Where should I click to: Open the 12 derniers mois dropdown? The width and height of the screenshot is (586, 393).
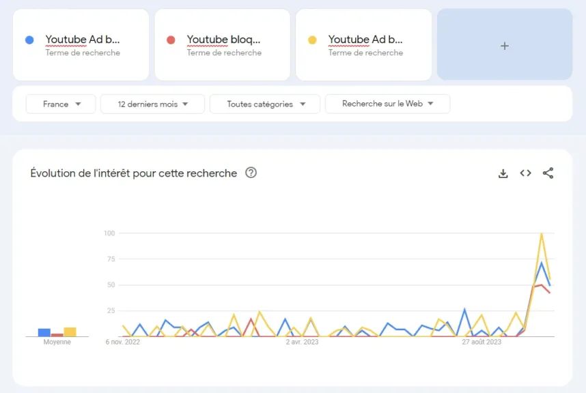[x=152, y=104]
